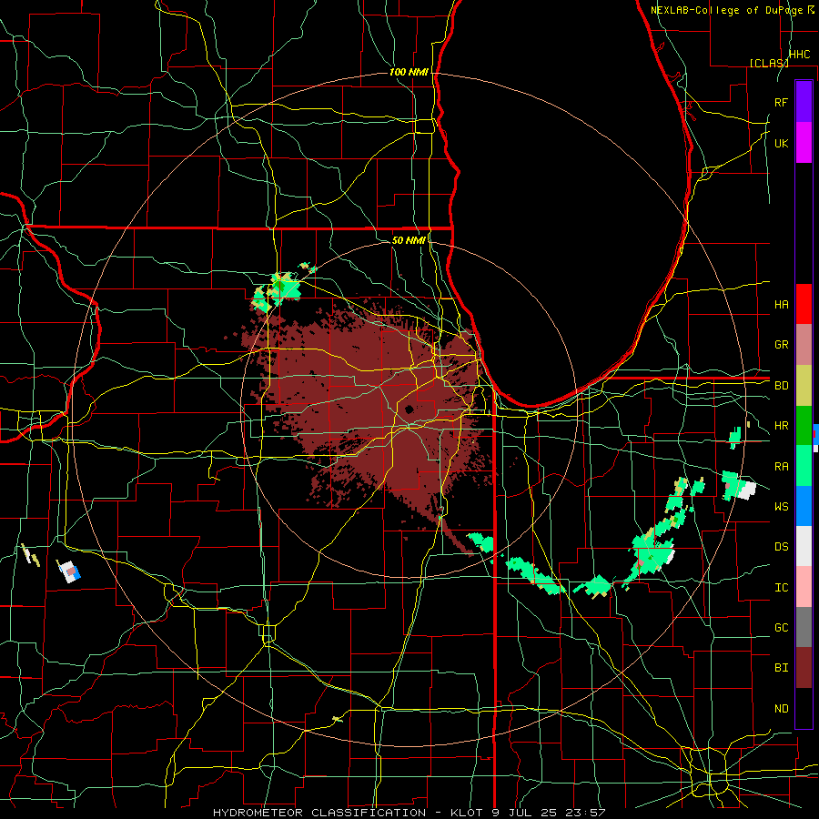Image resolution: width=819 pixels, height=819 pixels.
Task: Click the HR dark green legend swatch
Action: pyautogui.click(x=804, y=426)
